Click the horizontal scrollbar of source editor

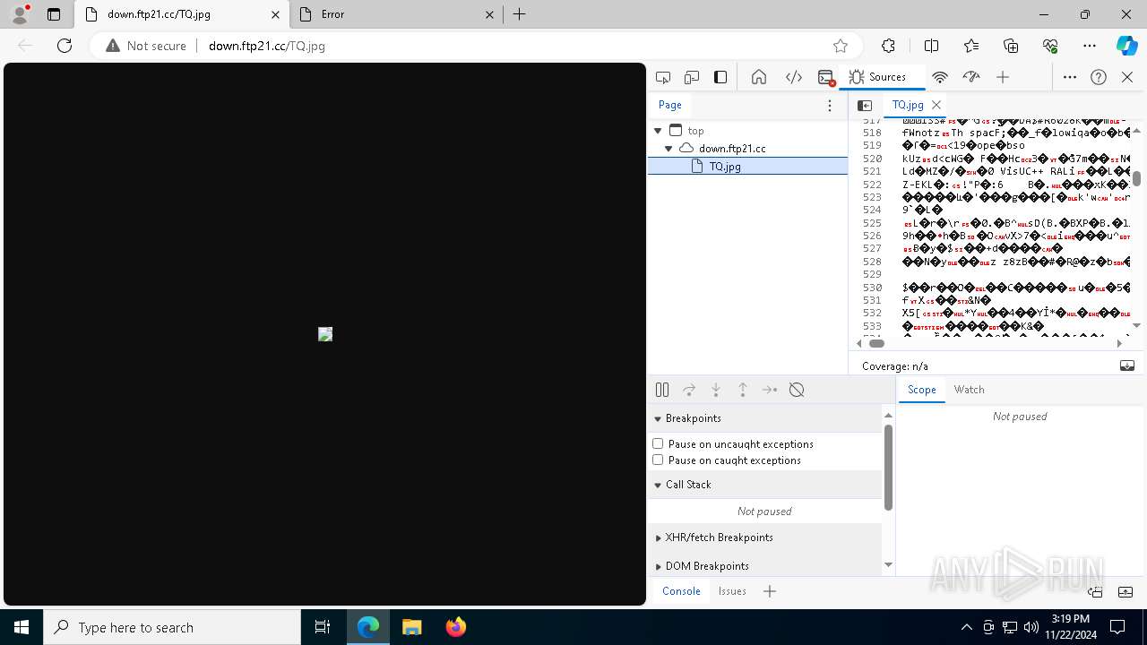[x=877, y=343]
